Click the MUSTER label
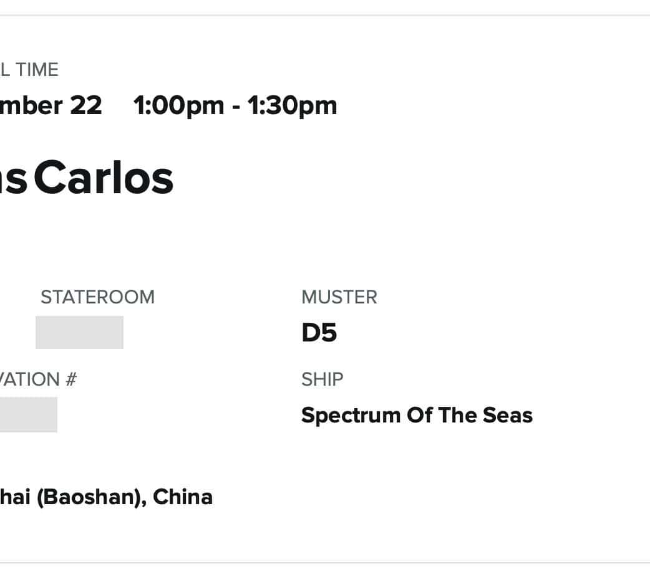 click(339, 297)
